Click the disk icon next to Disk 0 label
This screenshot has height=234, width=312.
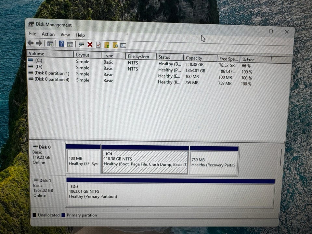coord(35,147)
